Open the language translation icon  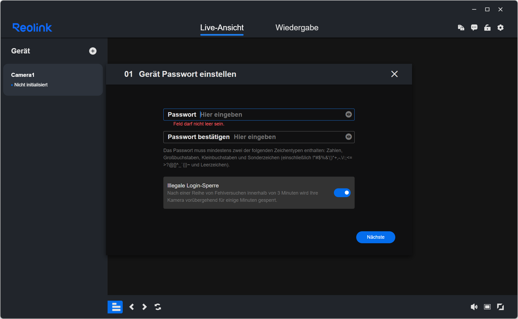pos(461,28)
